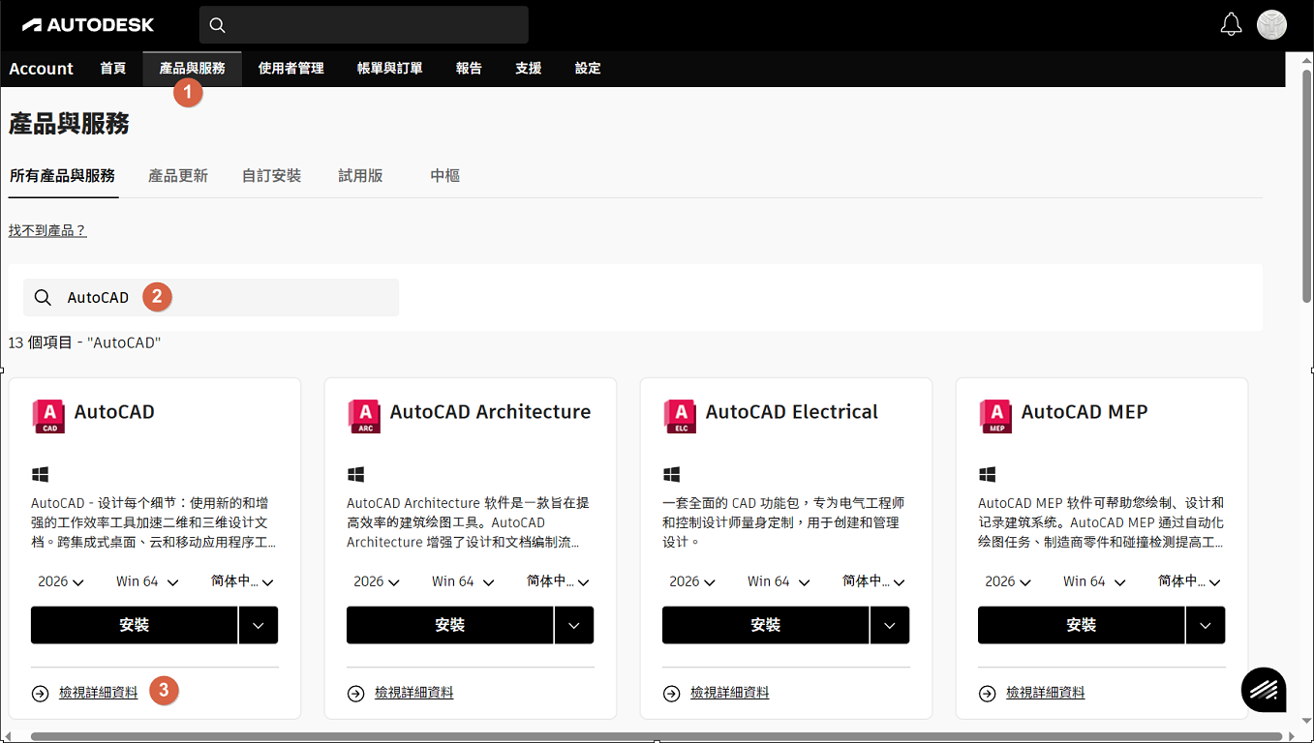Open the 找不到產品？ link
1314x743 pixels.
(x=47, y=230)
